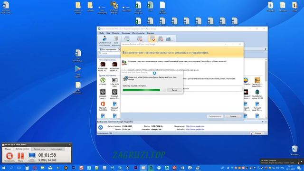Open the view toolbar icon dropdown arrow

click(x=172, y=40)
